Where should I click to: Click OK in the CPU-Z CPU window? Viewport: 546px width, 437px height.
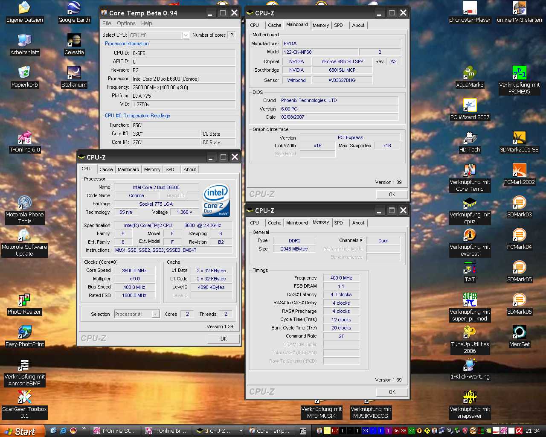coord(224,338)
